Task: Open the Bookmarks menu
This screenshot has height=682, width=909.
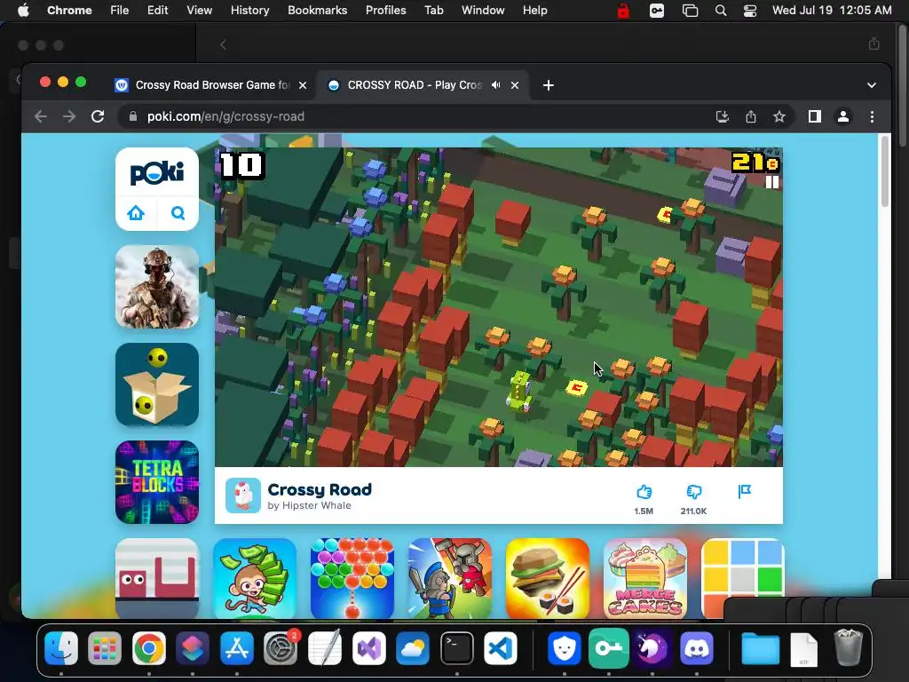Action: point(318,11)
